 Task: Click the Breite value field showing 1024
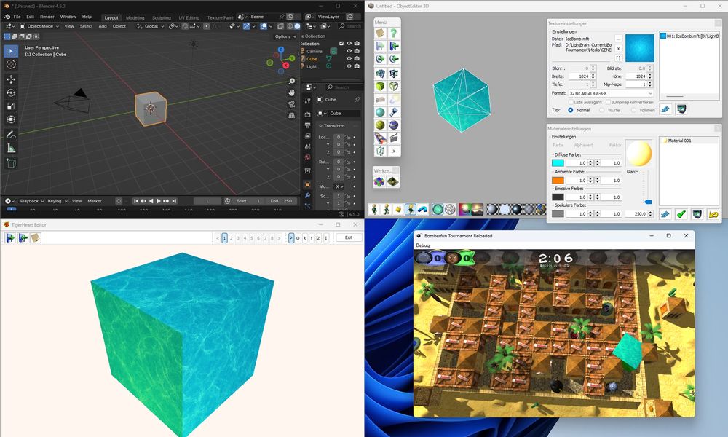(578, 76)
